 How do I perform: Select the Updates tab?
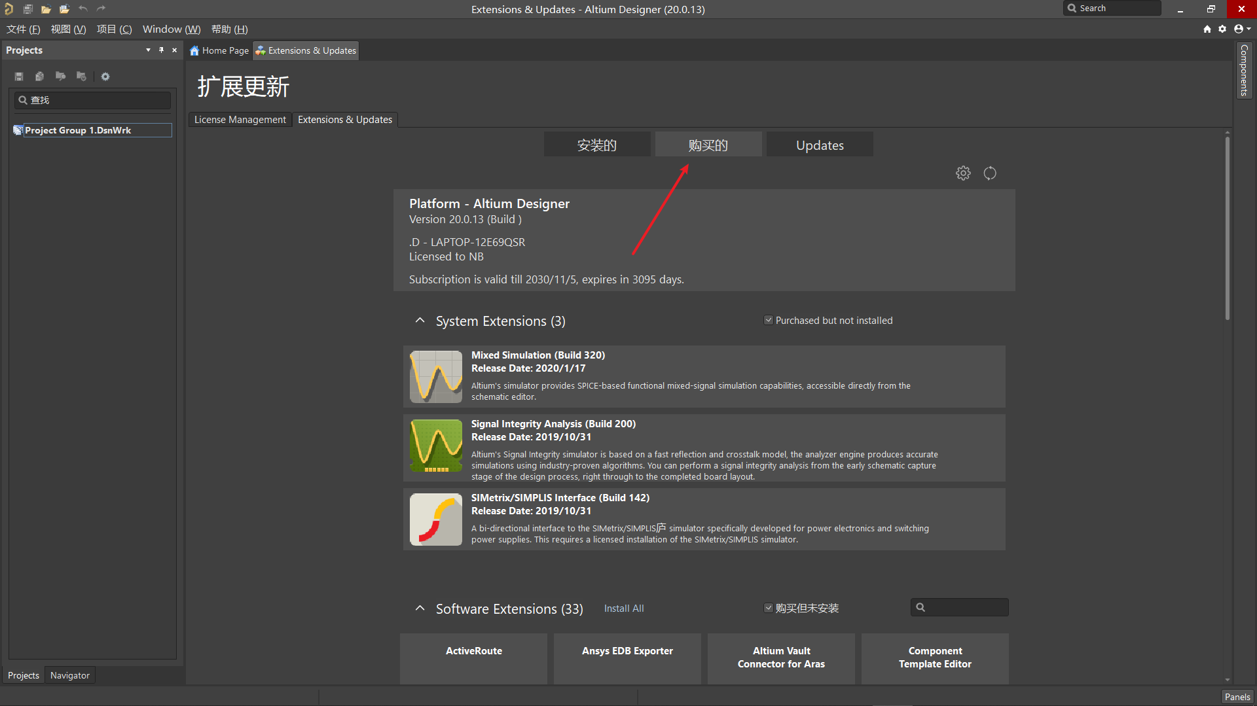pyautogui.click(x=820, y=145)
